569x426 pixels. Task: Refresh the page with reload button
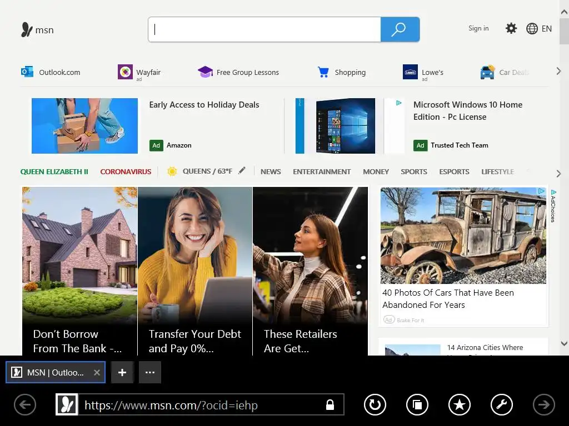pyautogui.click(x=375, y=404)
